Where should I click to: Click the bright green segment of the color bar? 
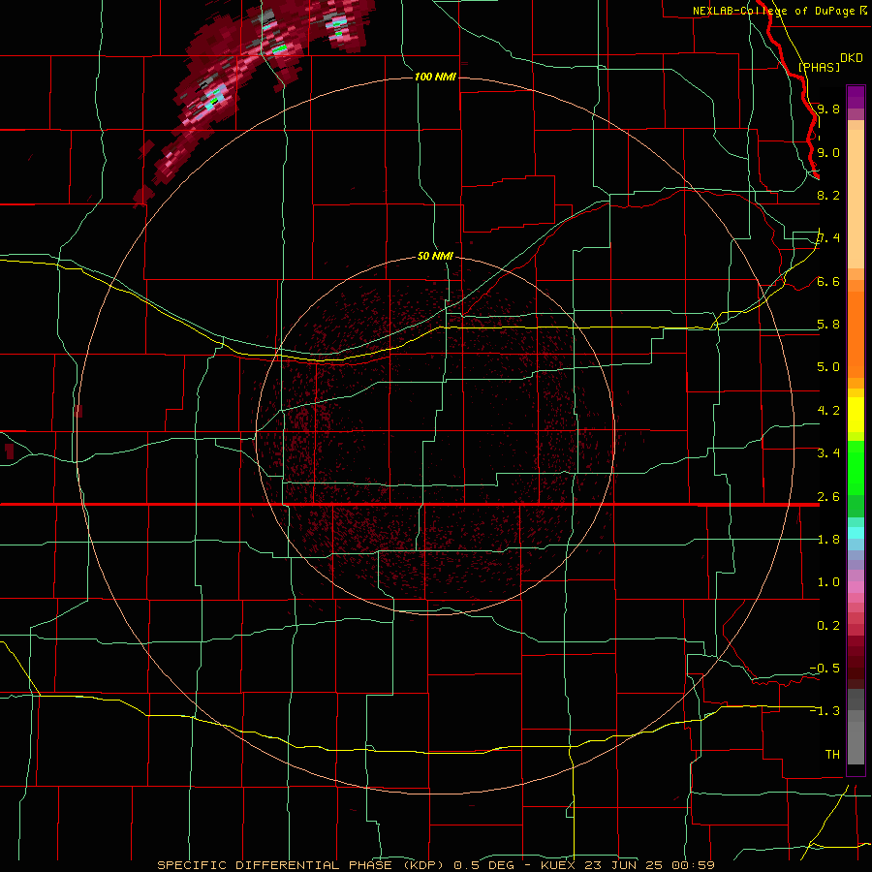(x=856, y=468)
